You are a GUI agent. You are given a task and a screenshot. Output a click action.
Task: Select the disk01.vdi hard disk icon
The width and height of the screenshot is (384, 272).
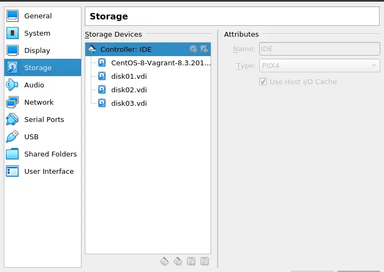[102, 76]
